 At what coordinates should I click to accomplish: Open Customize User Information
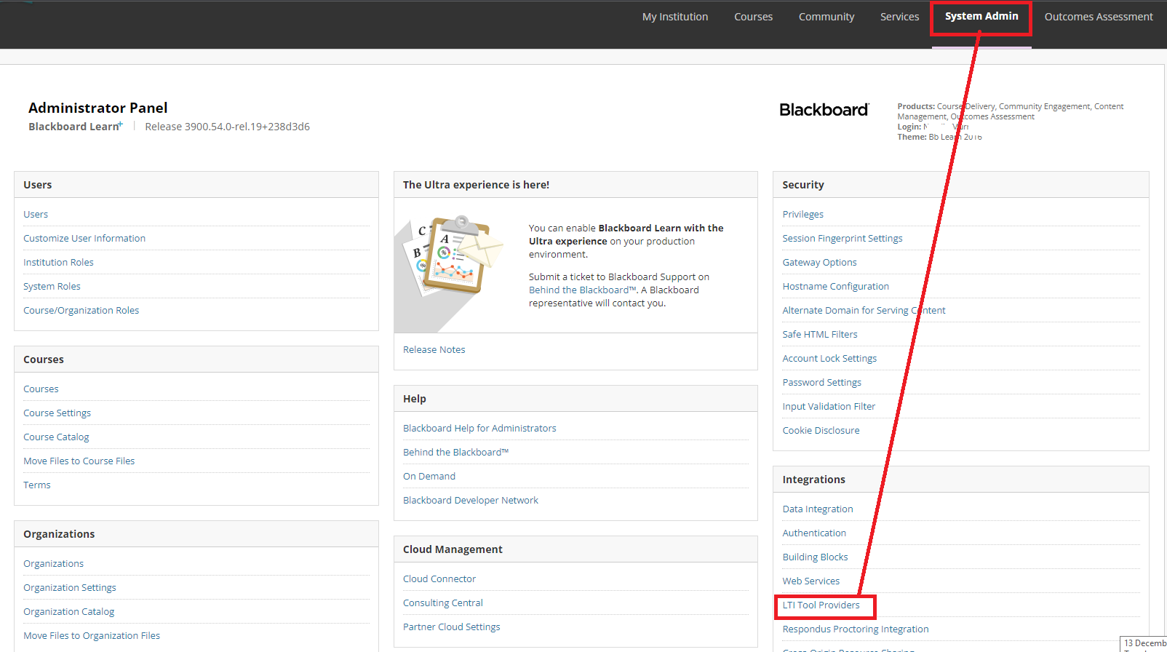coord(84,239)
